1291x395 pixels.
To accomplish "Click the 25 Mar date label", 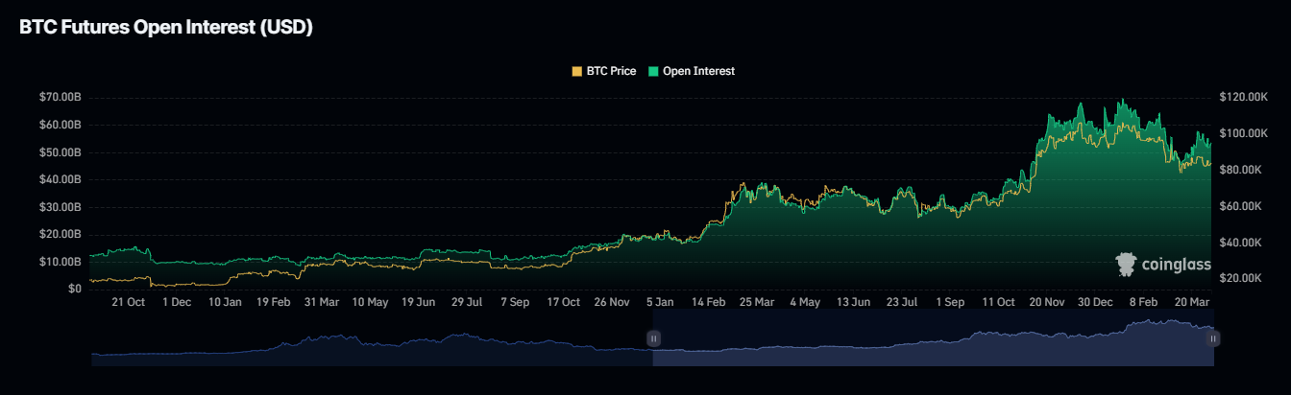I will click(x=757, y=302).
